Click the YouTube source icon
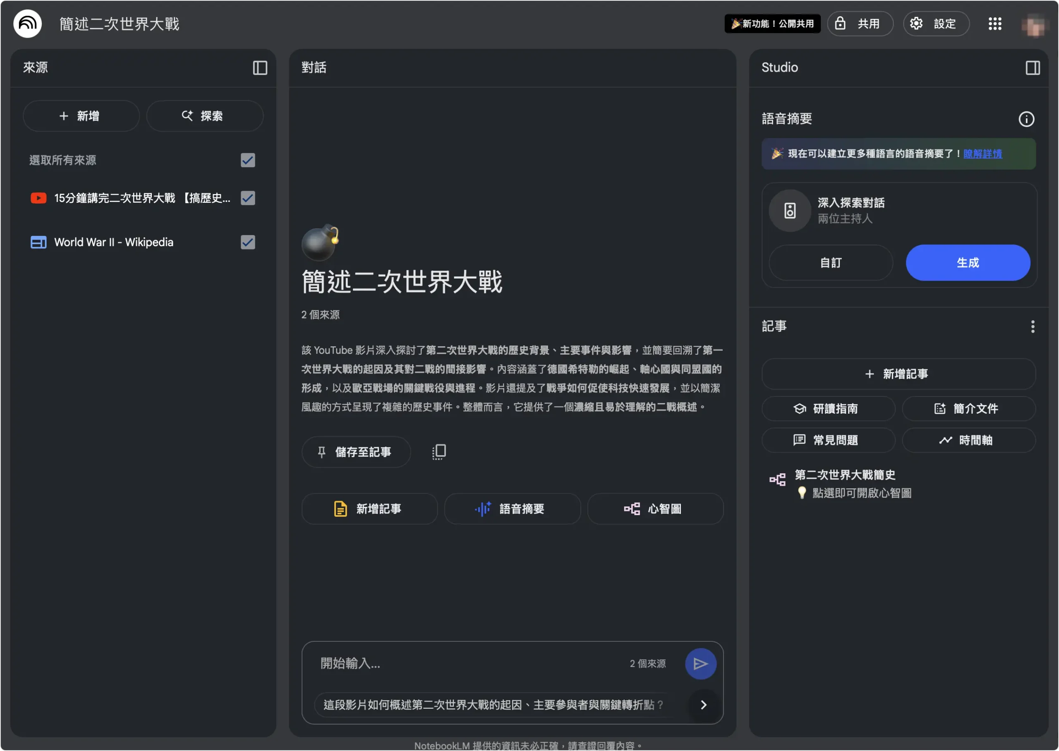 (38, 198)
